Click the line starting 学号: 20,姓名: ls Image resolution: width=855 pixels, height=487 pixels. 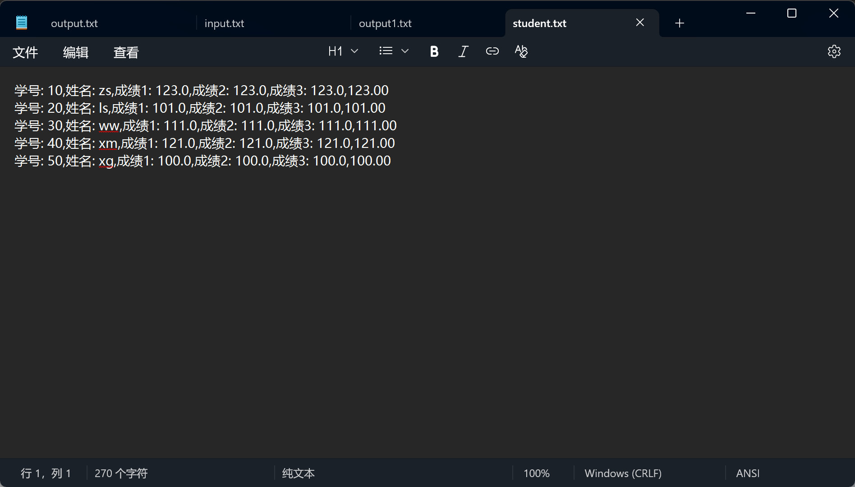pyautogui.click(x=200, y=108)
